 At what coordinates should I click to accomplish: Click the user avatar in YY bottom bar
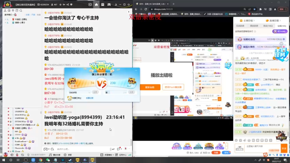(x=5, y=155)
